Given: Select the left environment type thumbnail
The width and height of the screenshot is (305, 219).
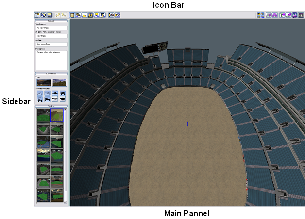Looking at the screenshot, I should 44,83.
